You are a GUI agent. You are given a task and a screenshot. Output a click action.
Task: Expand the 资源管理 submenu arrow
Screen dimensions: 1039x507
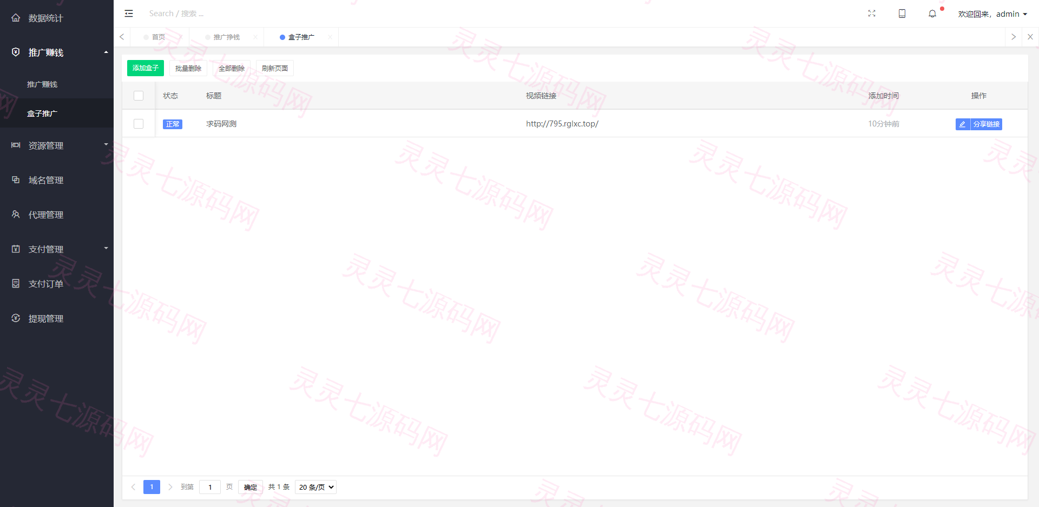tap(106, 144)
